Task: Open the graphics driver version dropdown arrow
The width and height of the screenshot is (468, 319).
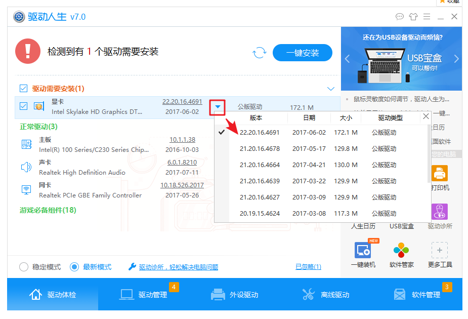Action: coord(218,107)
